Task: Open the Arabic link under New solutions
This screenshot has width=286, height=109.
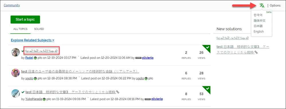Action: pyautogui.click(x=232, y=38)
